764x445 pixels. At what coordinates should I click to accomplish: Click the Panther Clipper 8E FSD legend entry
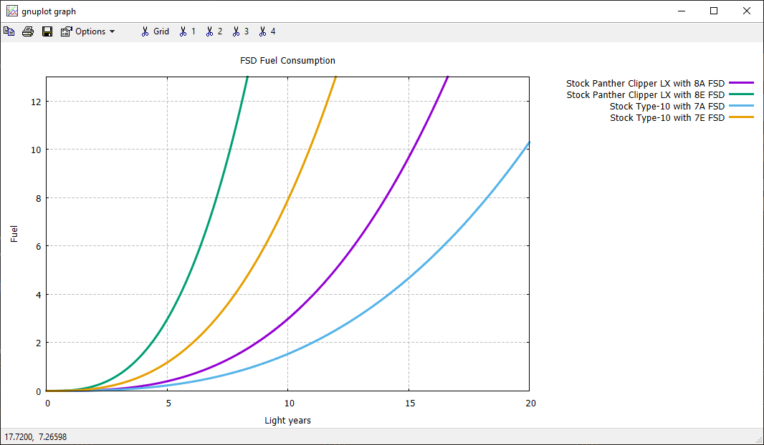pyautogui.click(x=645, y=95)
